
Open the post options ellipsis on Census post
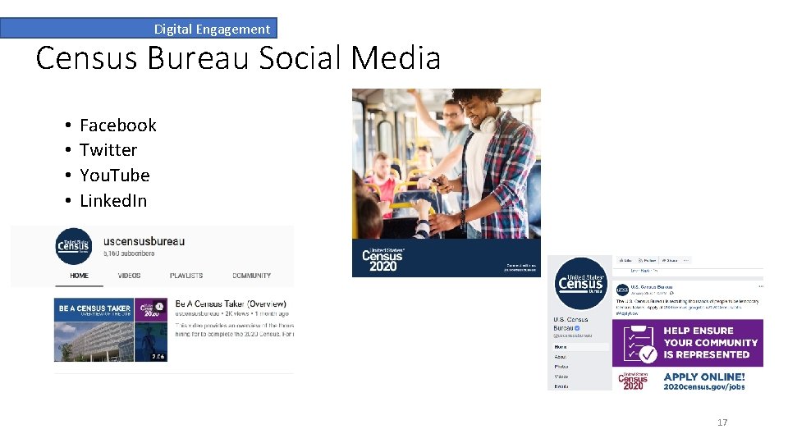pyautogui.click(x=761, y=286)
